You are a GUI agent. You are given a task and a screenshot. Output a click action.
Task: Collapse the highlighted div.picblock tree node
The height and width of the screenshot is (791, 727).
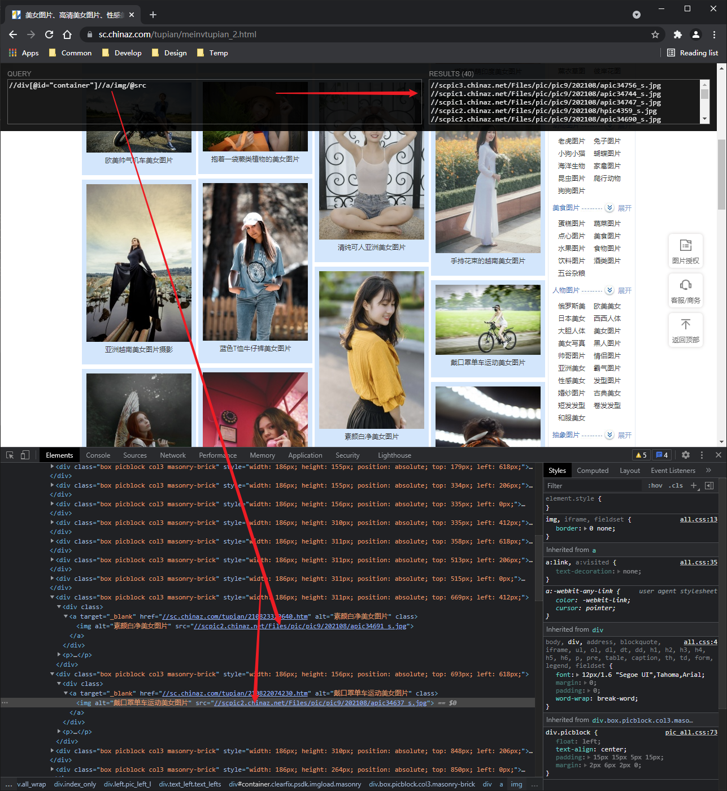pos(52,673)
